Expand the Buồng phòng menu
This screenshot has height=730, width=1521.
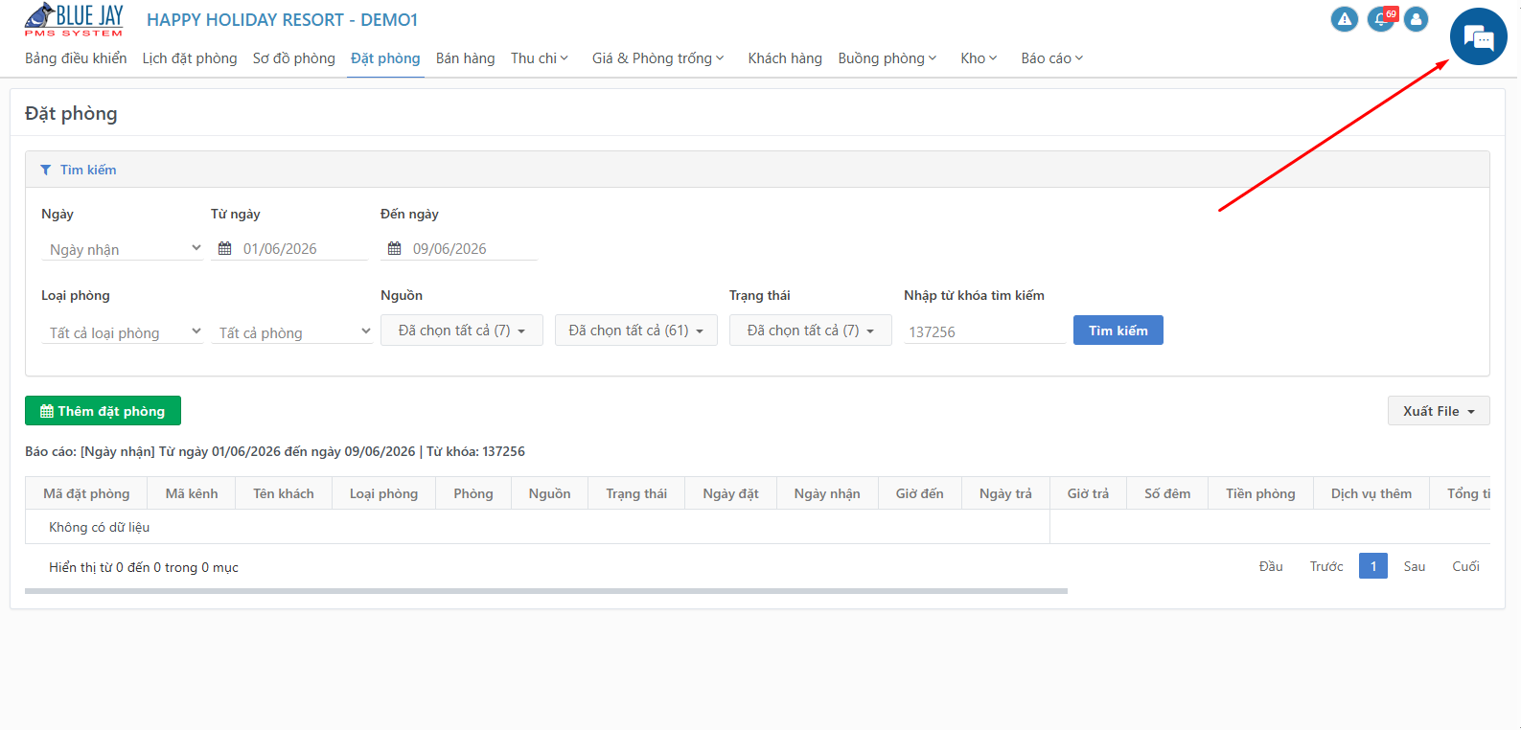tap(887, 58)
